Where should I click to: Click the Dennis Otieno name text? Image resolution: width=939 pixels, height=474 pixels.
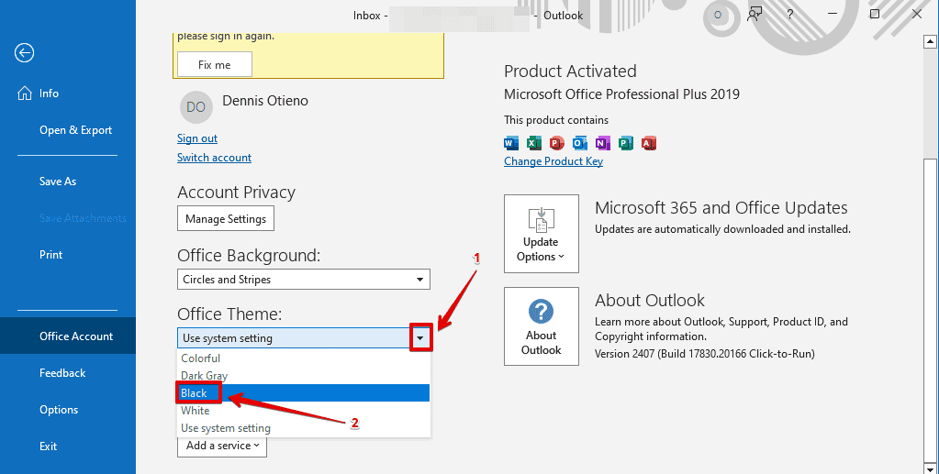(x=265, y=101)
